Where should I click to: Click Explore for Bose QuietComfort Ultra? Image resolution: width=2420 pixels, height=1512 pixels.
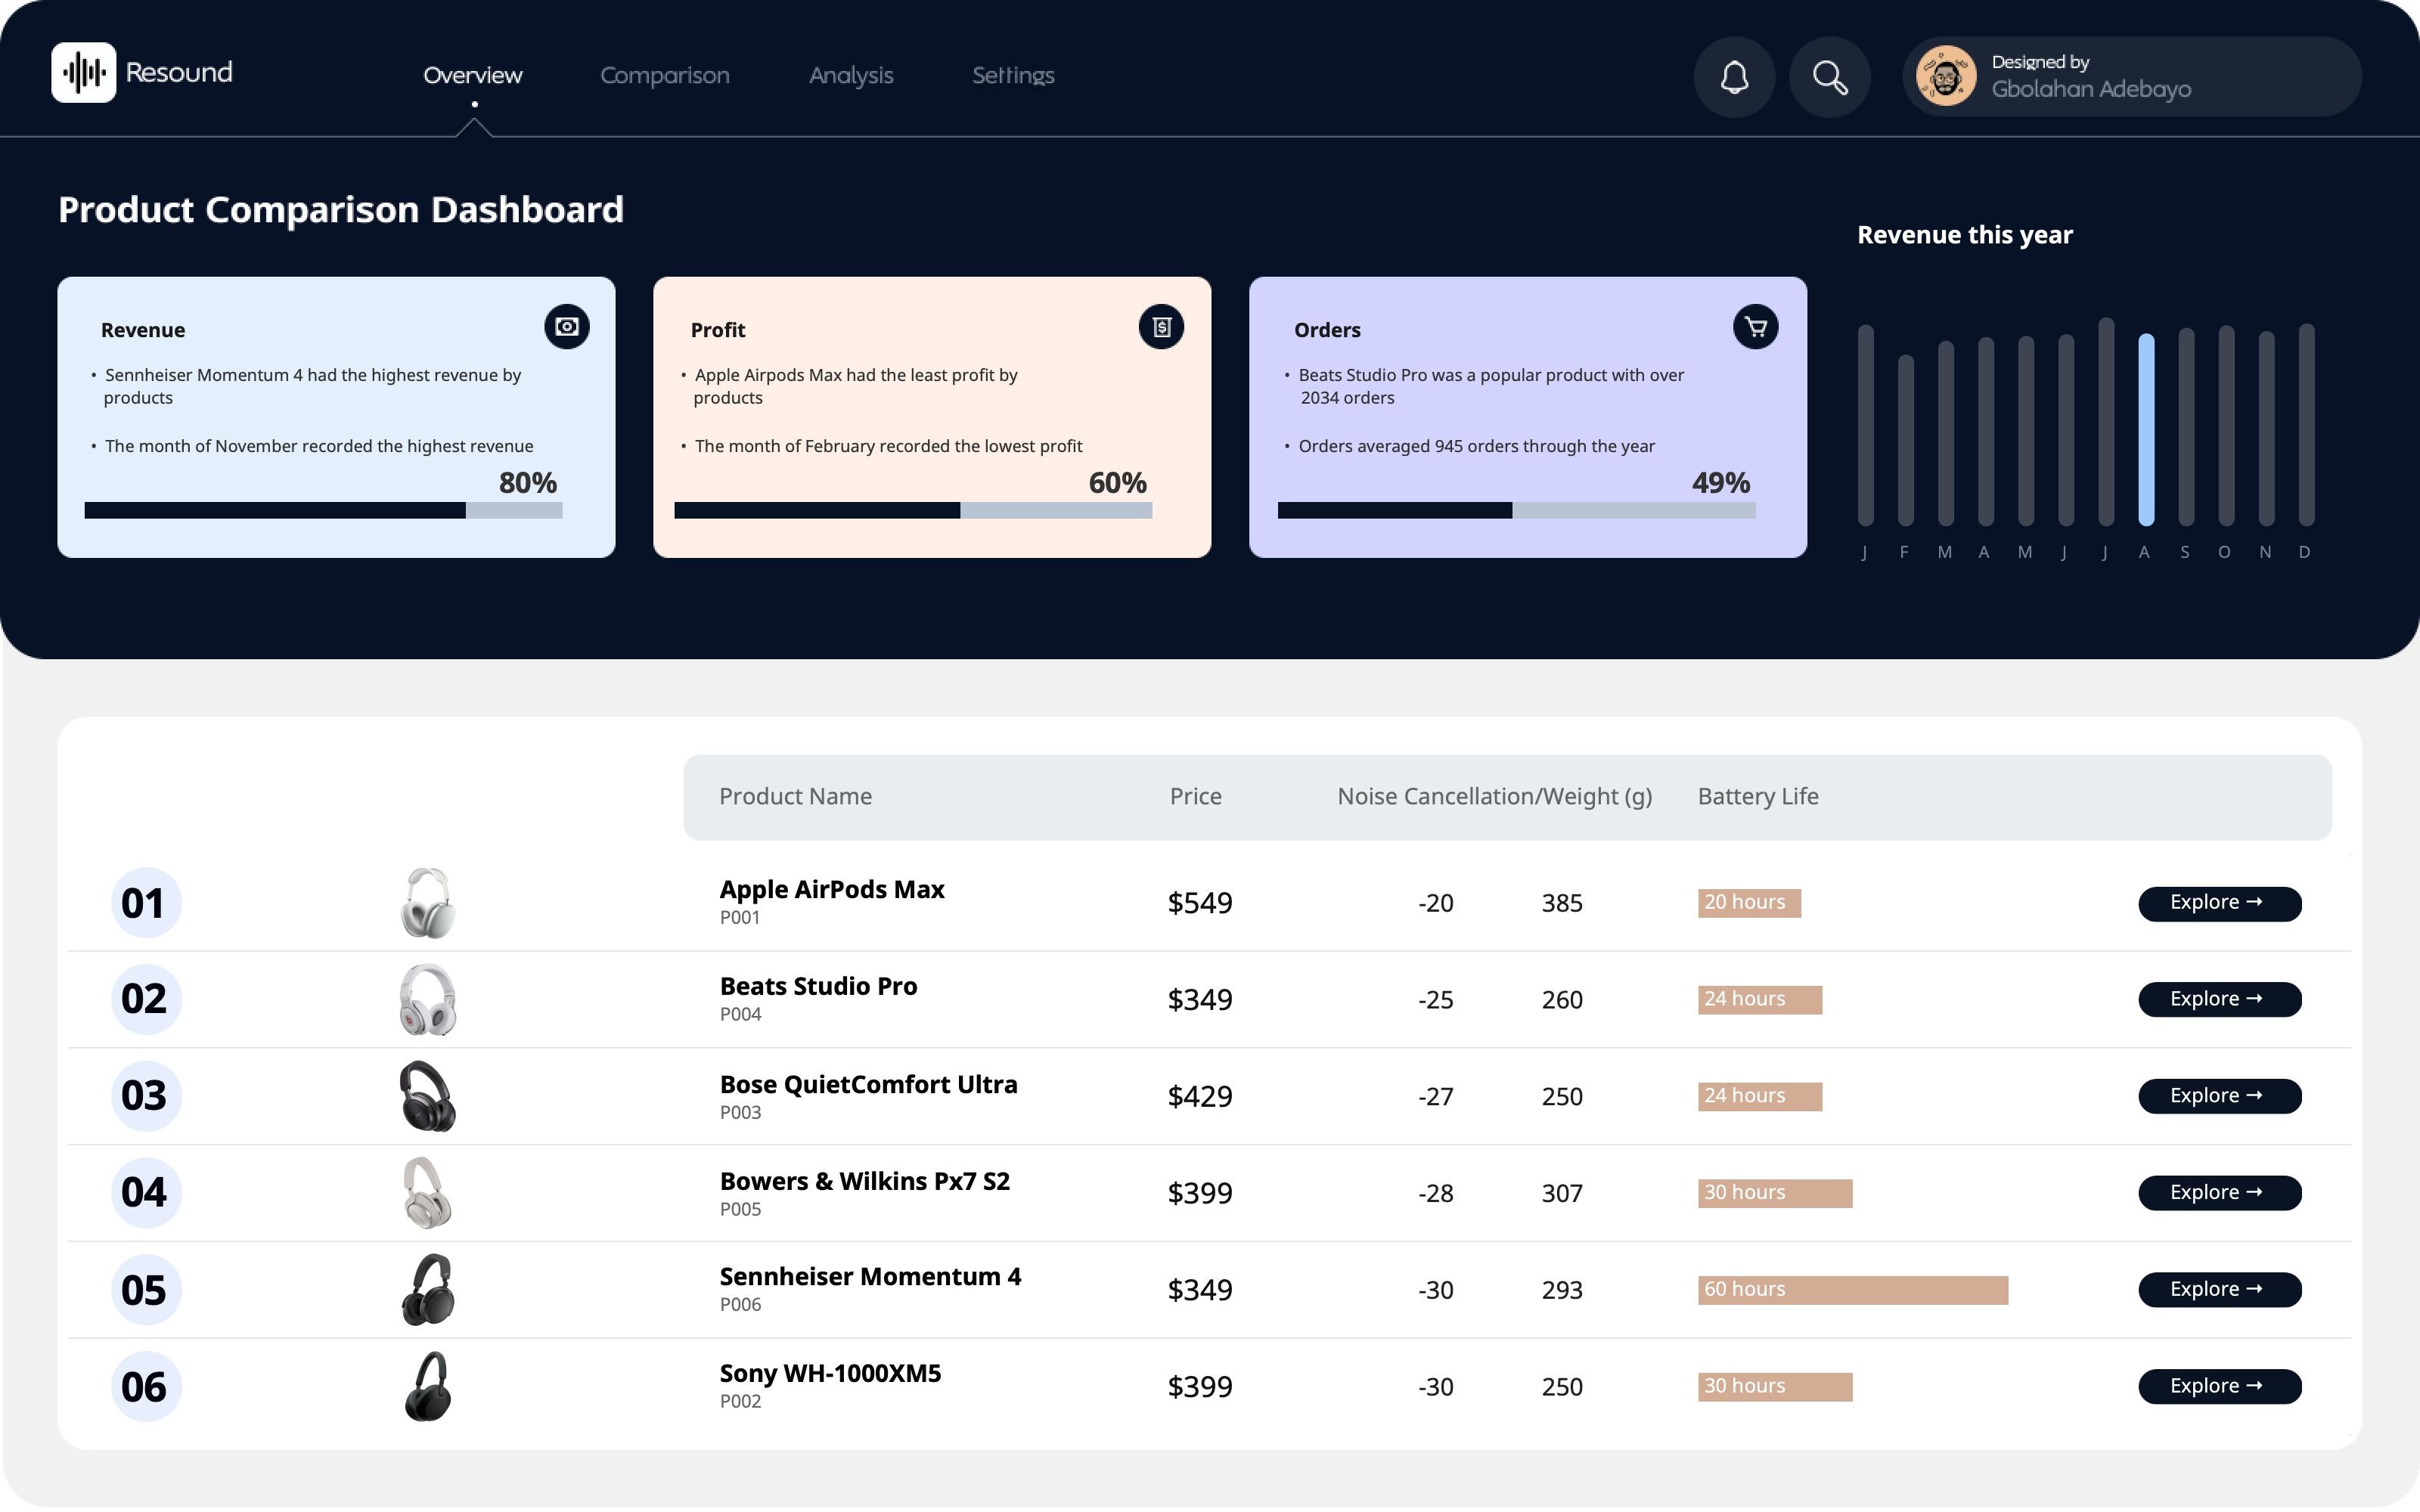pyautogui.click(x=2219, y=1096)
